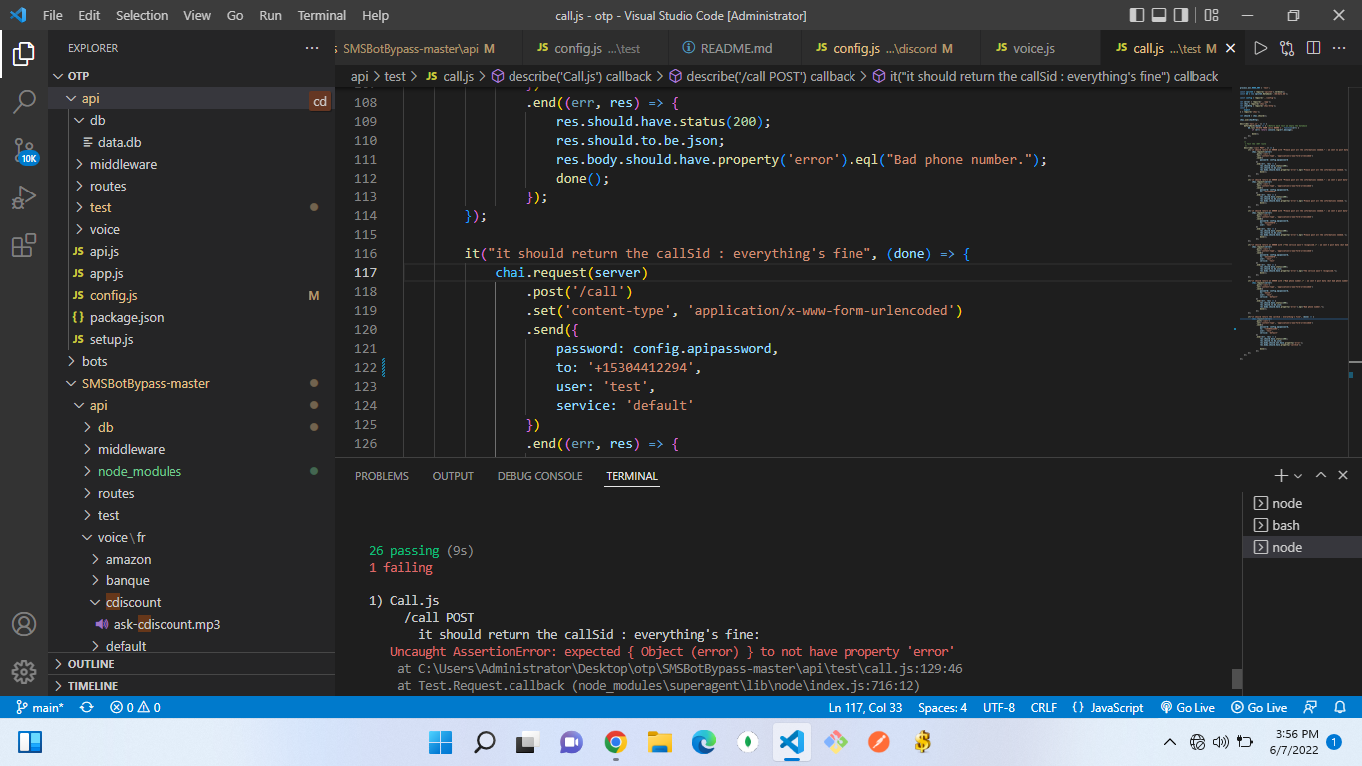Open changes compare icon in editor toolbar
The height and width of the screenshot is (766, 1362).
tap(1287, 48)
